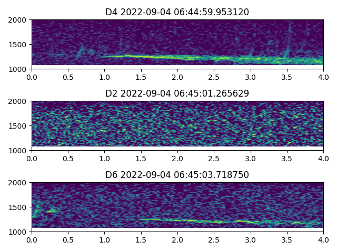Click the D4 spectrogram title text
This screenshot has height=252, width=337.
(x=177, y=12)
